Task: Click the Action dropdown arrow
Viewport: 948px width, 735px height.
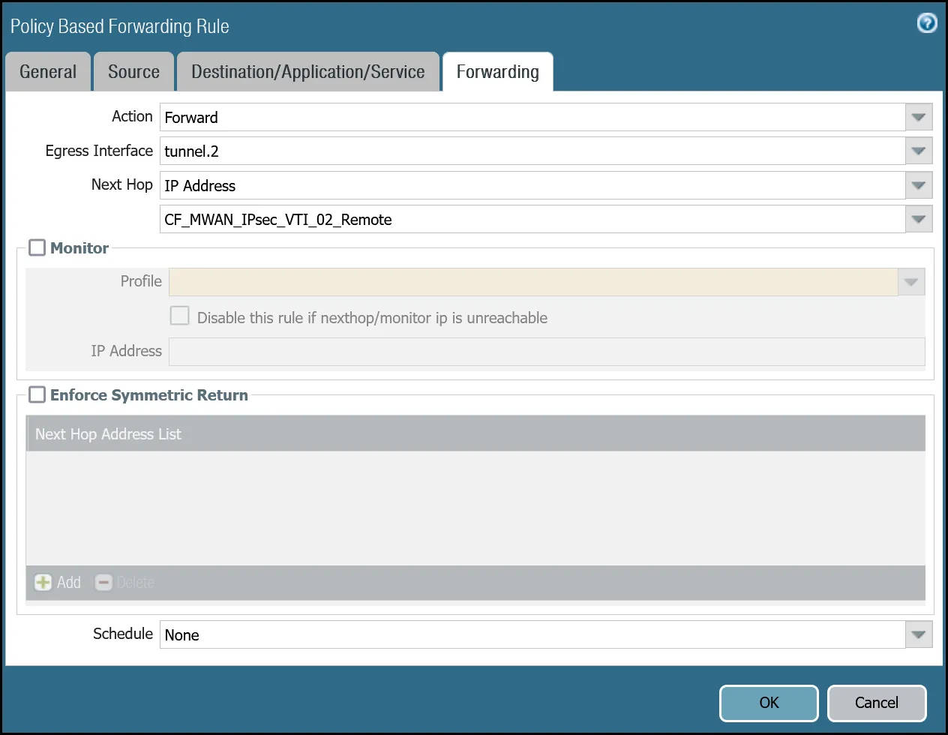Action: point(918,117)
